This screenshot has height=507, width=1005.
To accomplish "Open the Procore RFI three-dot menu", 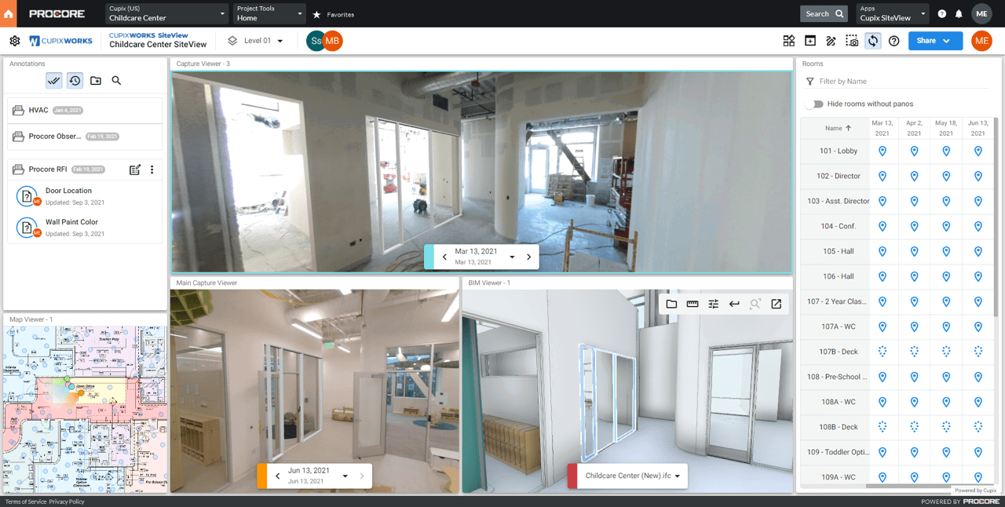I will tap(152, 170).
